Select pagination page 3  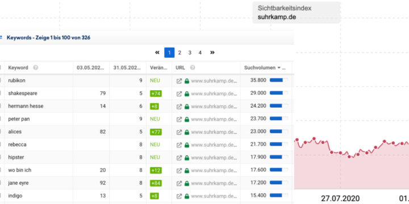190,53
